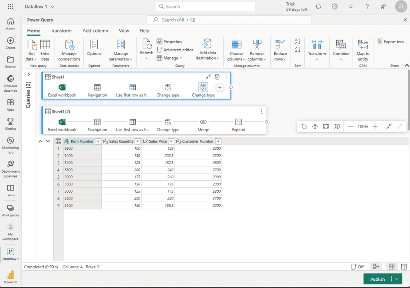Image resolution: width=410 pixels, height=288 pixels.
Task: Click the Advanced editor icon in ribbon
Action: coord(160,50)
